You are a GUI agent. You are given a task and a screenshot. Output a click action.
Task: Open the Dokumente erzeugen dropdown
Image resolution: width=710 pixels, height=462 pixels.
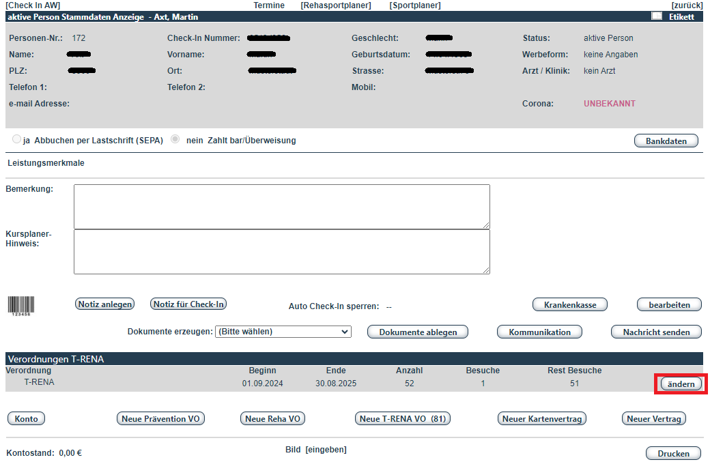(283, 332)
